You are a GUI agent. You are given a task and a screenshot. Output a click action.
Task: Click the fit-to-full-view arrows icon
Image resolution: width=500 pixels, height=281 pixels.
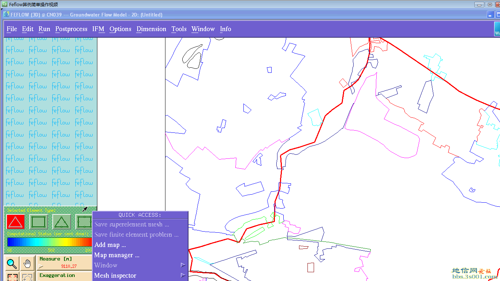pyautogui.click(x=12, y=277)
